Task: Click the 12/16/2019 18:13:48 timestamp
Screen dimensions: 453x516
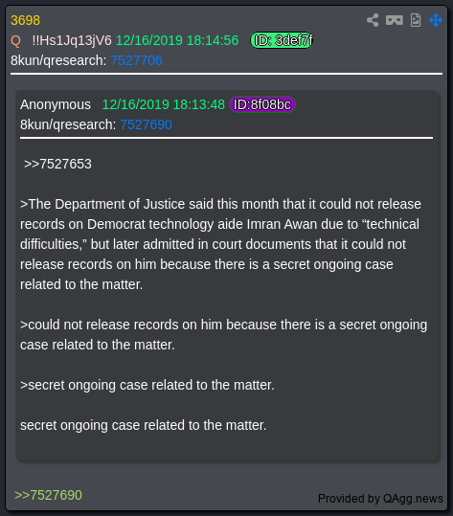Action: pos(164,104)
